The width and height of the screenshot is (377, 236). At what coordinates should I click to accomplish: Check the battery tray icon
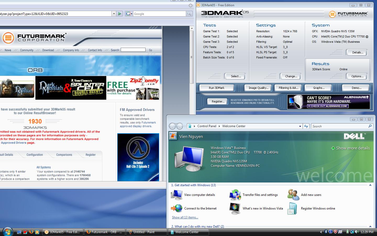coord(347,232)
